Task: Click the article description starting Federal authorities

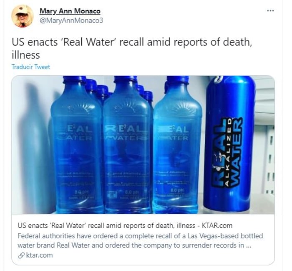Action: [140, 240]
